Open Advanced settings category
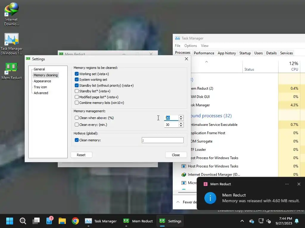This screenshot has width=305, height=228. coord(41,93)
